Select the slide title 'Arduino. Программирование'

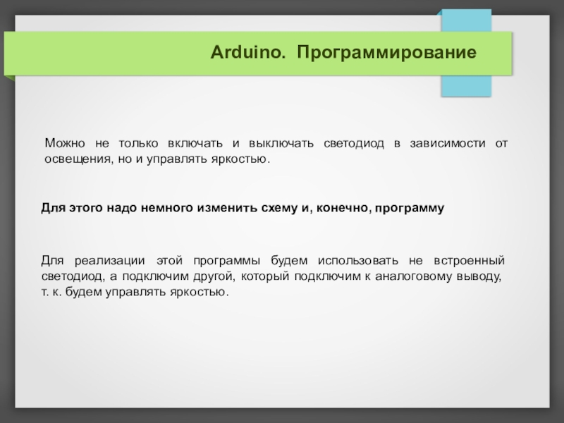tap(343, 52)
